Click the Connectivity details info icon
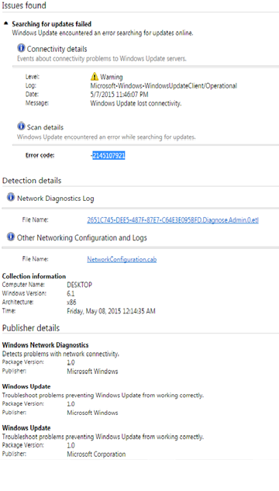The width and height of the screenshot is (279, 491). pyautogui.click(x=21, y=48)
